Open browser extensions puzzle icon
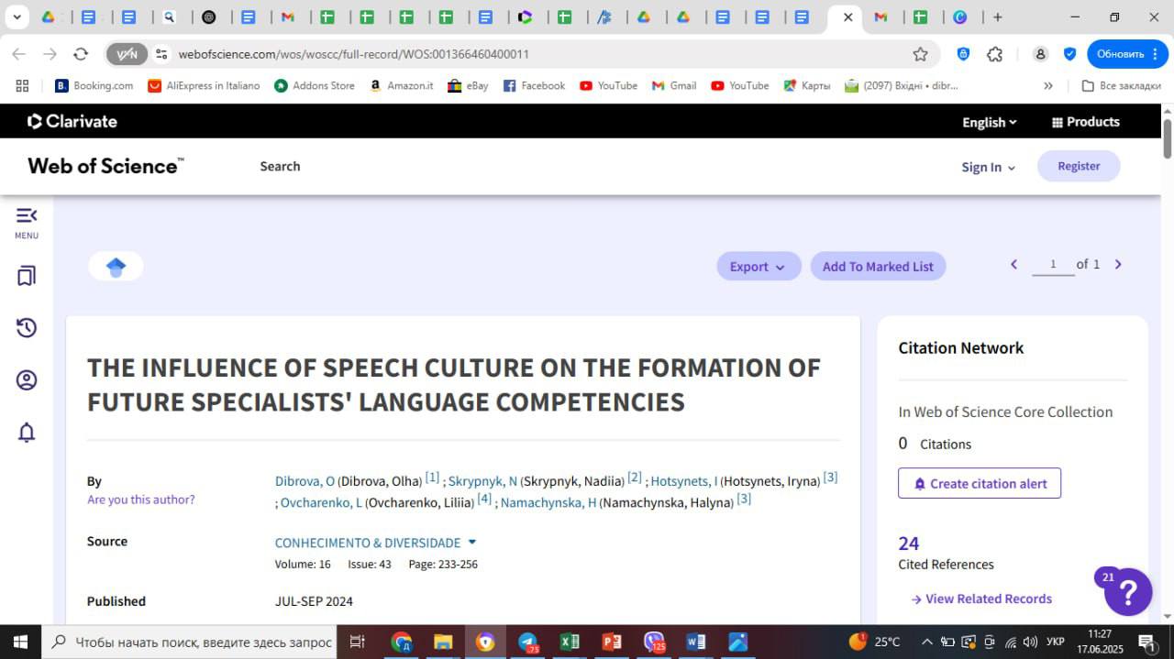1174x659 pixels. 994,54
